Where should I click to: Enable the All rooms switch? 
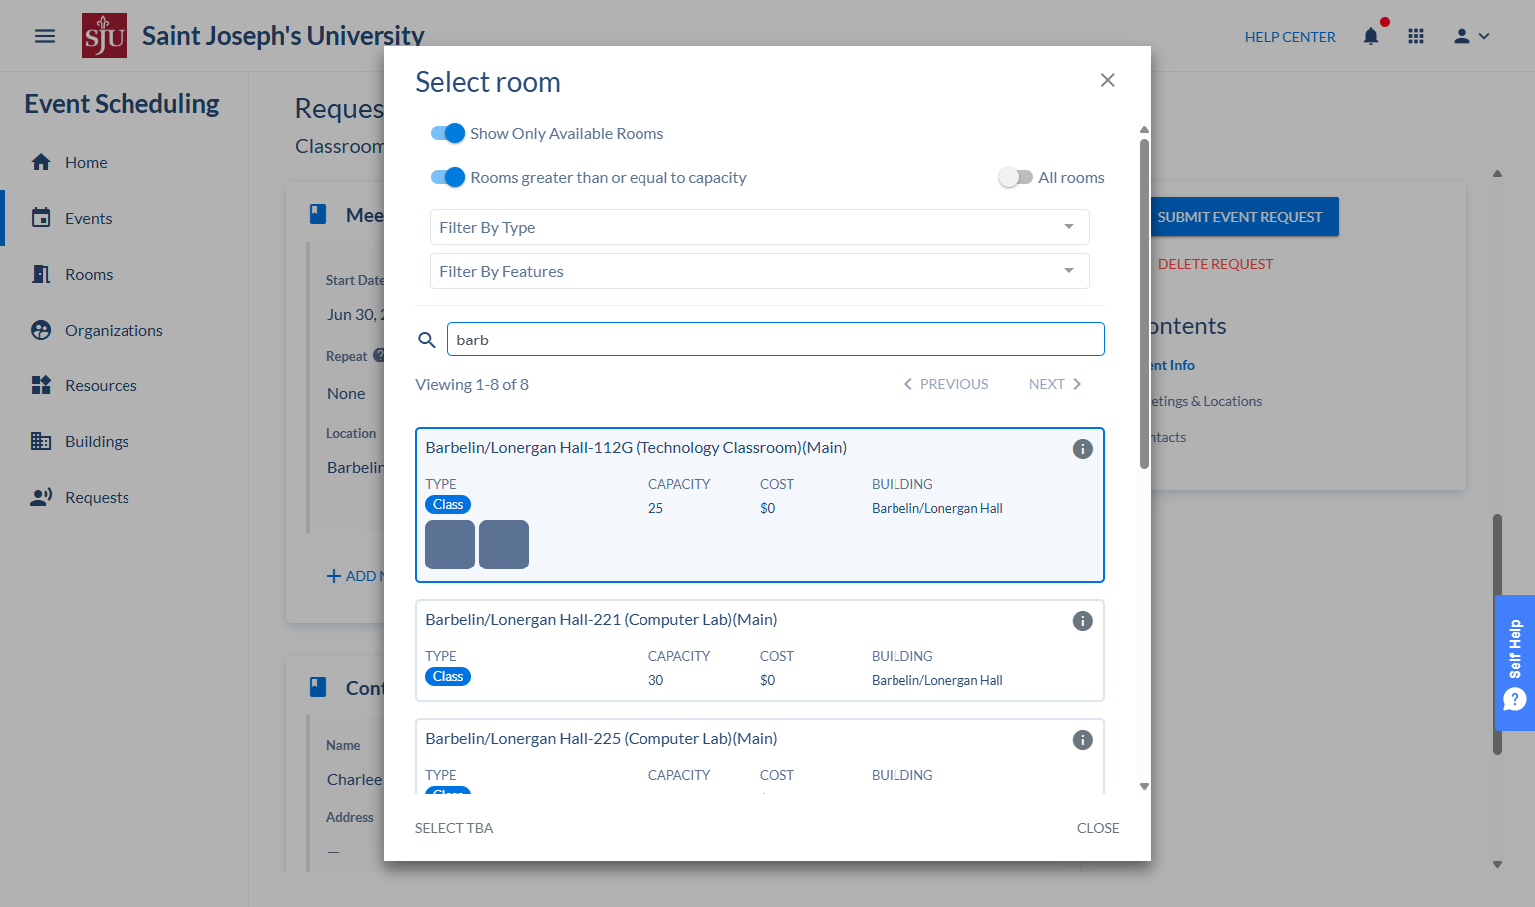click(x=1015, y=177)
